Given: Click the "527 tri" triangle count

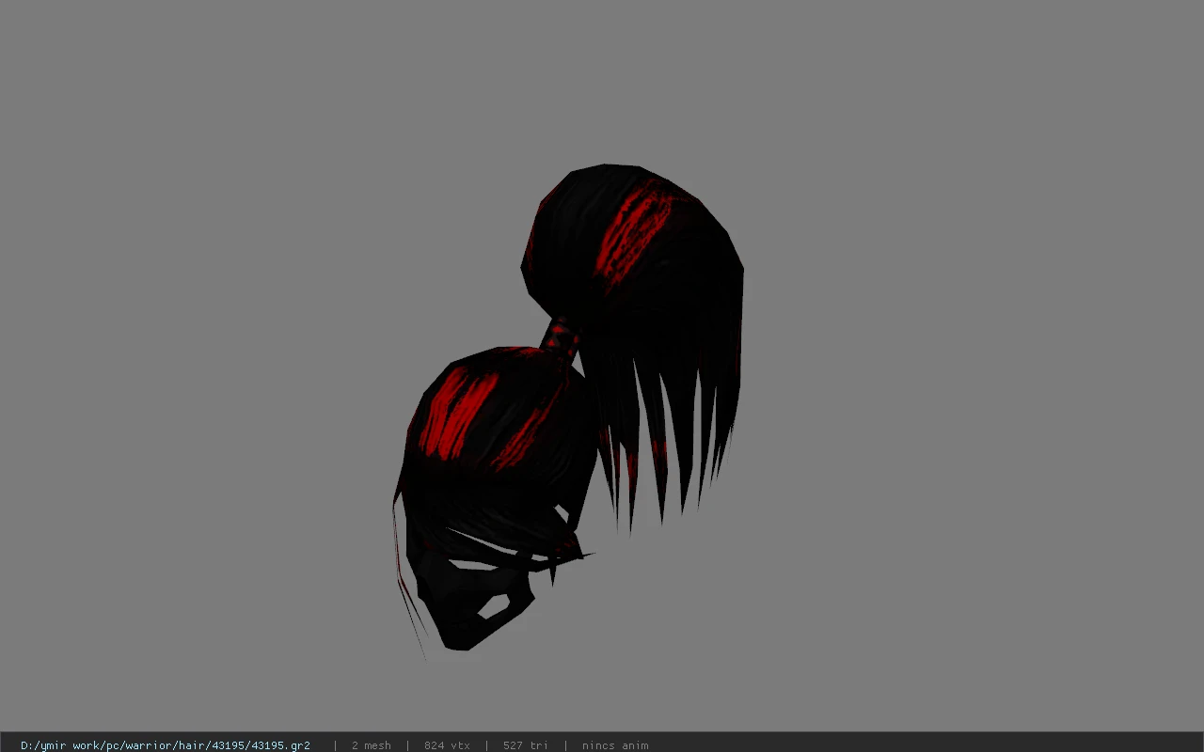Looking at the screenshot, I should click(525, 745).
